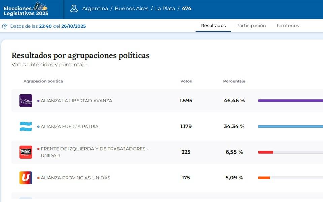Screen dimensions: 323x202
Task: Click the Elecciones Legislativas 2025 logo
Action: (26, 9)
